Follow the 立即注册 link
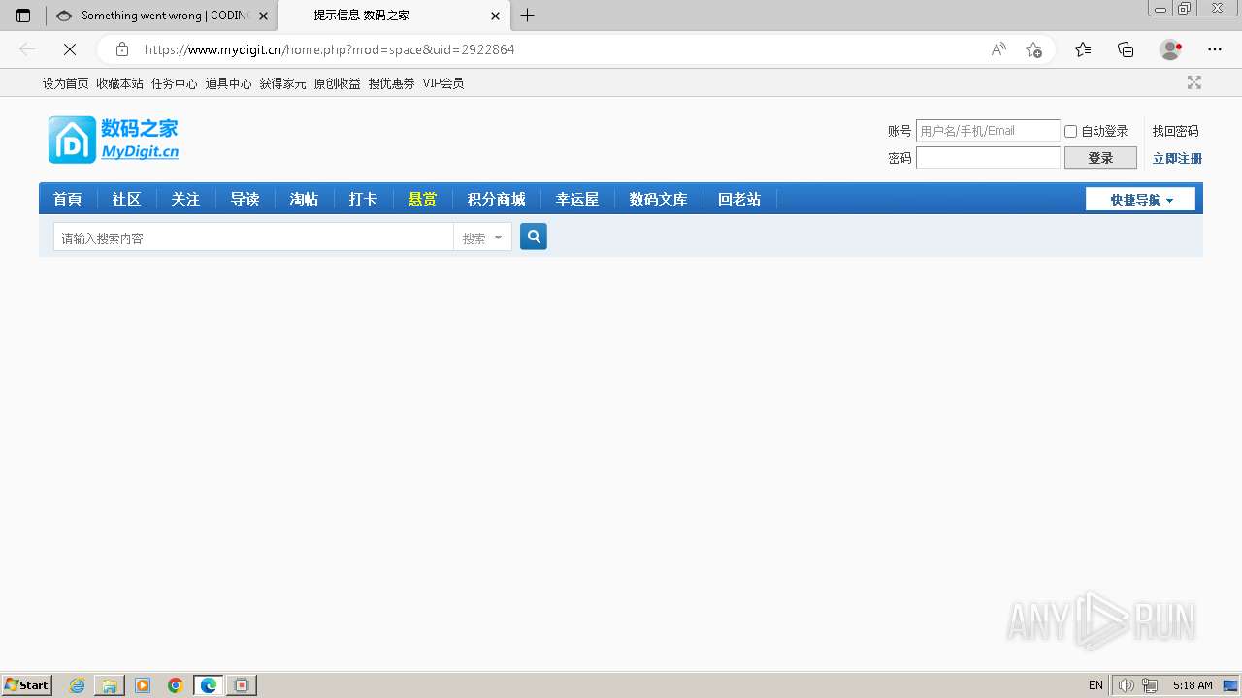The height and width of the screenshot is (698, 1242). click(x=1177, y=158)
